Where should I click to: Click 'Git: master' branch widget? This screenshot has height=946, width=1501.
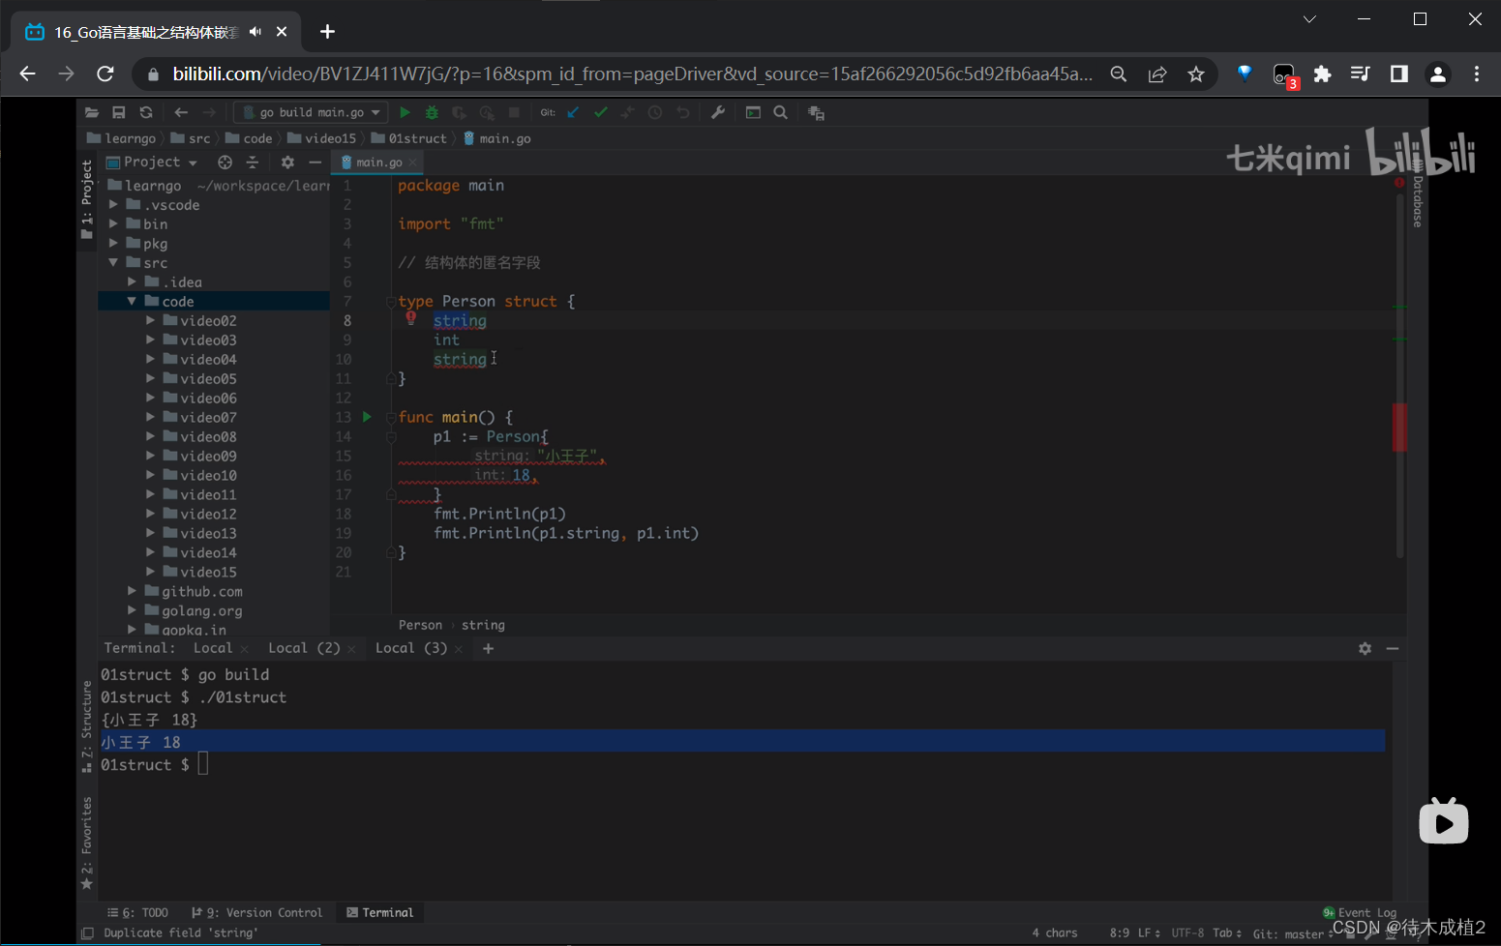tap(1293, 933)
